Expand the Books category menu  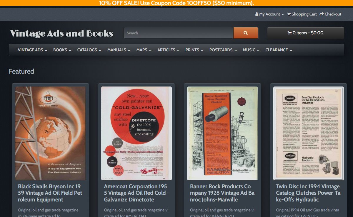point(62,50)
